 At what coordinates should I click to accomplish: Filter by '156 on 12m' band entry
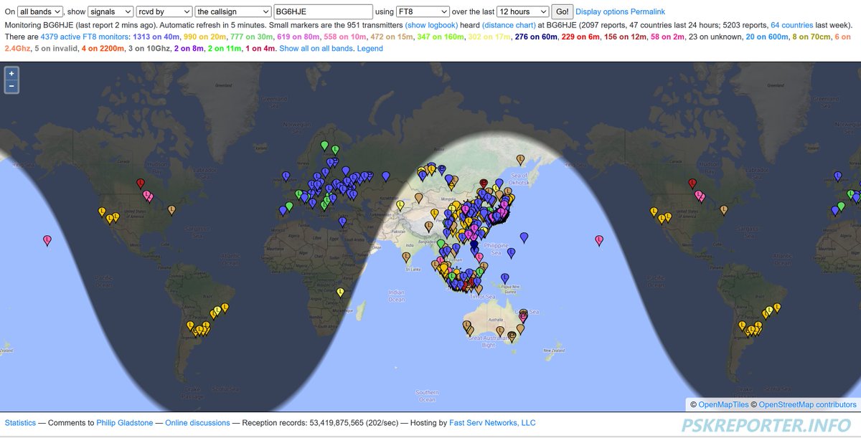tap(624, 37)
